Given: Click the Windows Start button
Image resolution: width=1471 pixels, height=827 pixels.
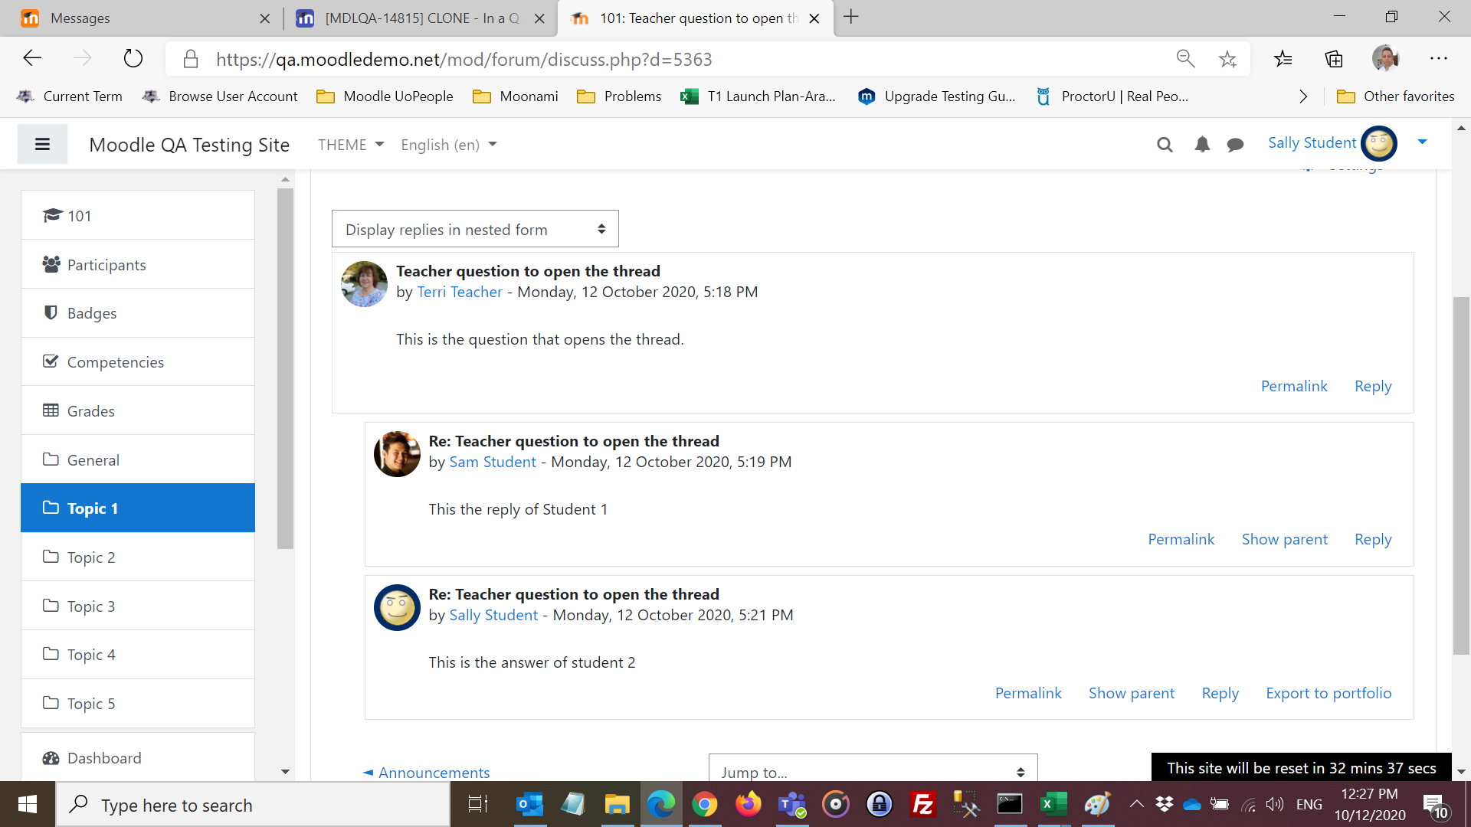Looking at the screenshot, I should 28,804.
